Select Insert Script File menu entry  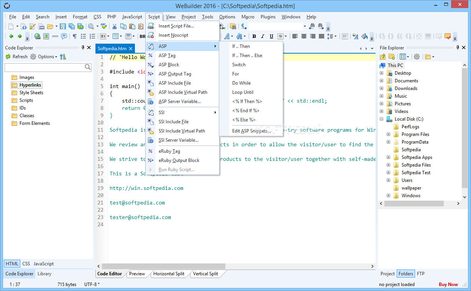[x=182, y=26]
